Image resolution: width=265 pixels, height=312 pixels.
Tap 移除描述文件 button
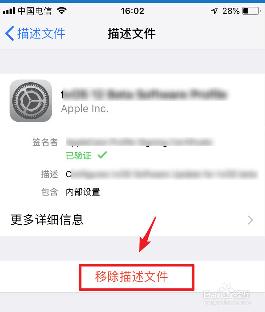coord(131,277)
